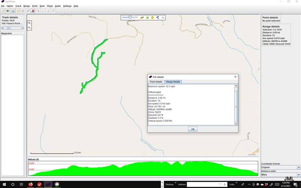Open Firefox from the taskbar
301x188 pixels.
point(30,184)
